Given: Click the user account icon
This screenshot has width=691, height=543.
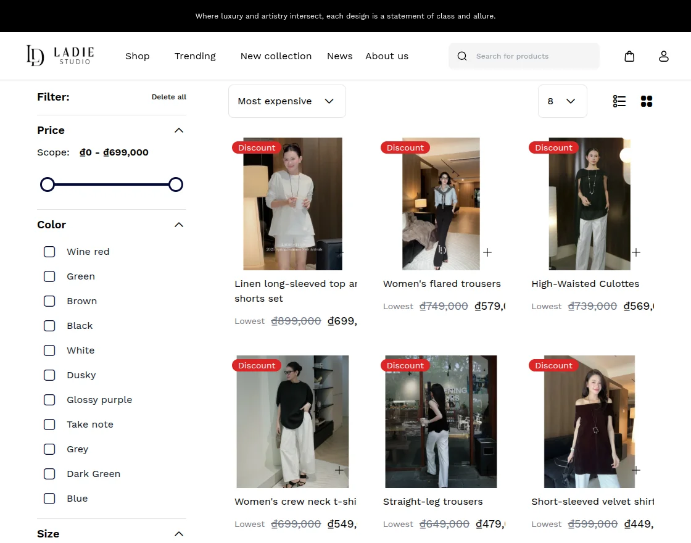Looking at the screenshot, I should point(664,56).
